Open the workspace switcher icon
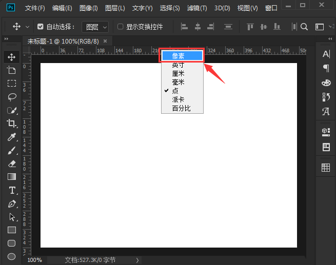Viewport: 336px width, 265px height. pos(320,27)
